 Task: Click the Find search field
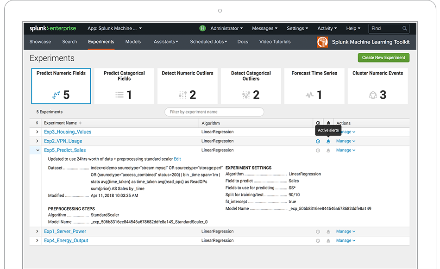(x=389, y=28)
